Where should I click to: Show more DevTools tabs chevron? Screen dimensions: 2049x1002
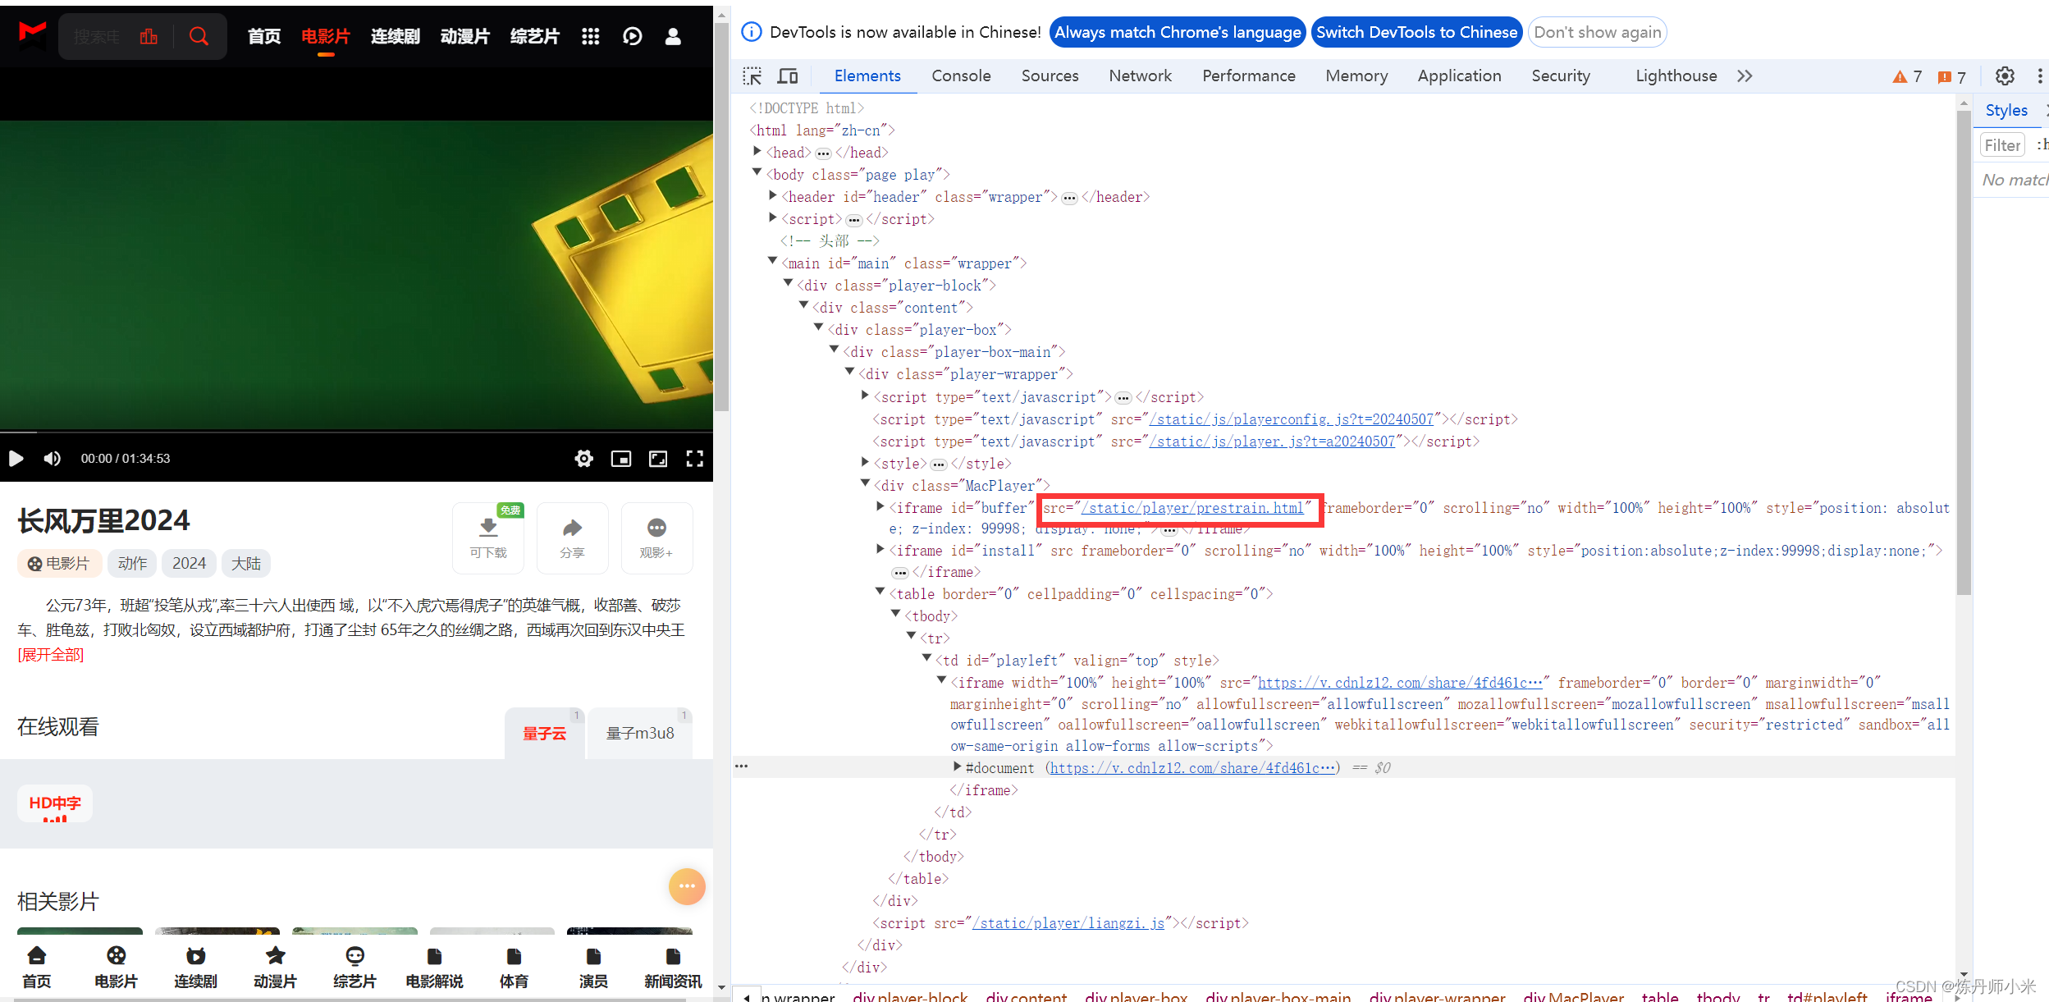[1745, 76]
